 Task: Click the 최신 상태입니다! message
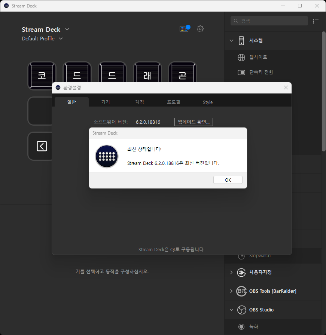click(144, 149)
